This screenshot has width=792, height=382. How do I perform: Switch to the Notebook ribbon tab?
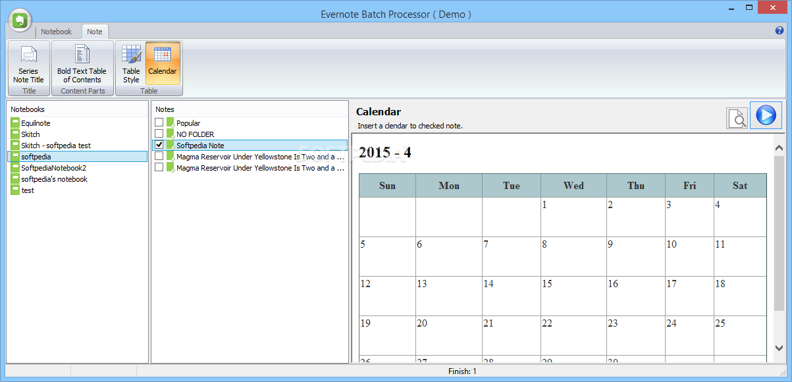pos(57,32)
